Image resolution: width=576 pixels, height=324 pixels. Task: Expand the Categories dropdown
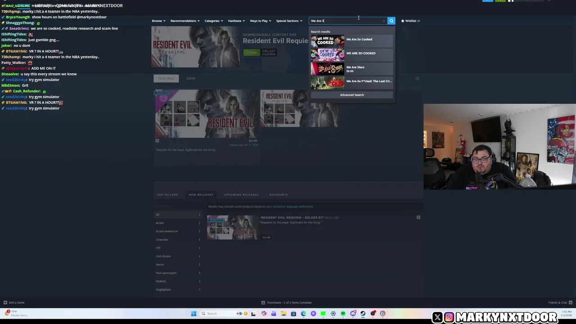tap(214, 21)
